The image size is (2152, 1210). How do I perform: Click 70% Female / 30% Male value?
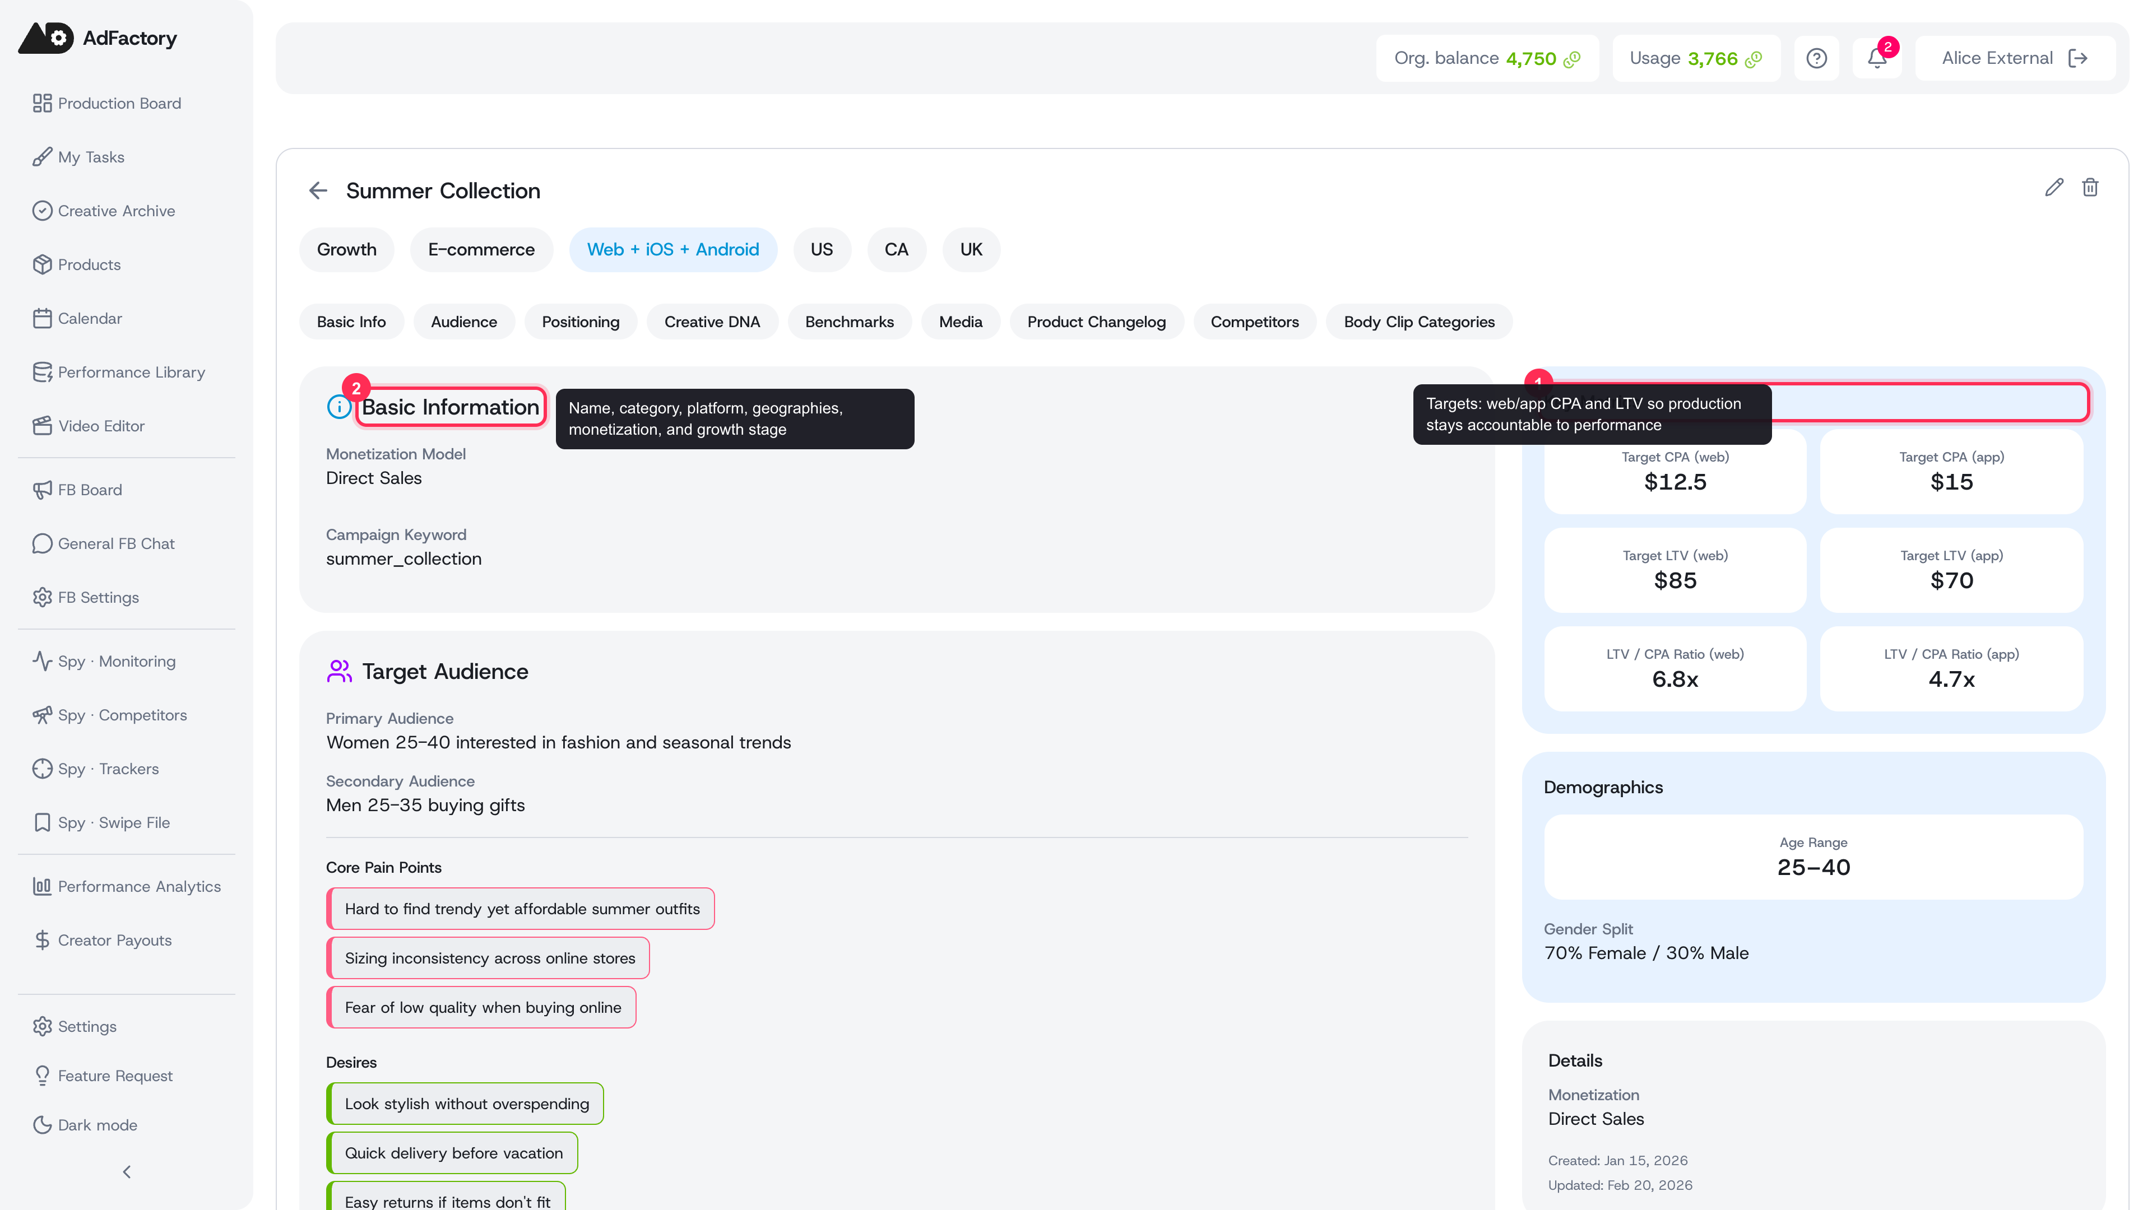[x=1646, y=953]
